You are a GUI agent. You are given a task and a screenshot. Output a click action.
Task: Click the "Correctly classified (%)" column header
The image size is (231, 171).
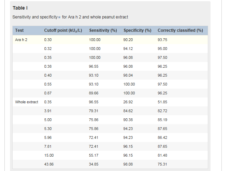coord(180,30)
